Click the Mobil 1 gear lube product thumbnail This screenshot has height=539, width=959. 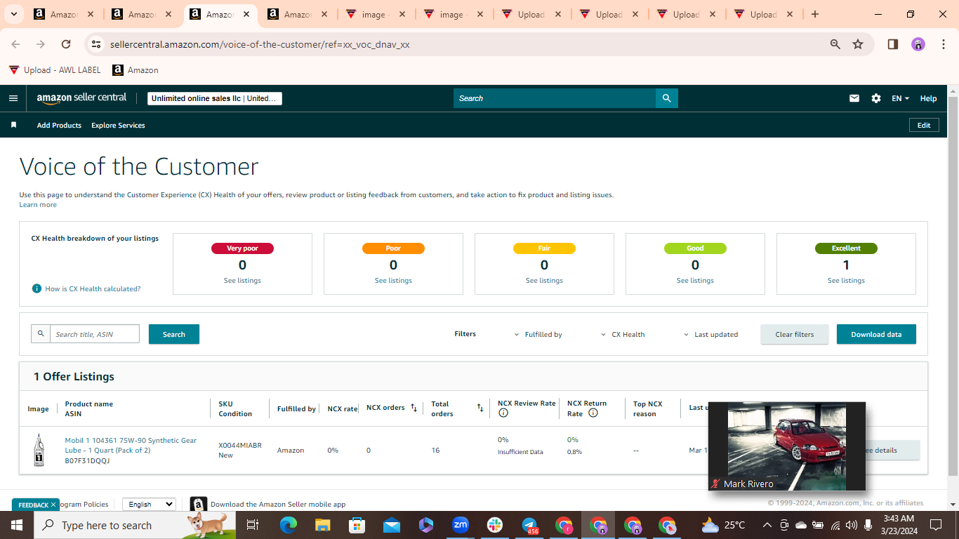[39, 450]
